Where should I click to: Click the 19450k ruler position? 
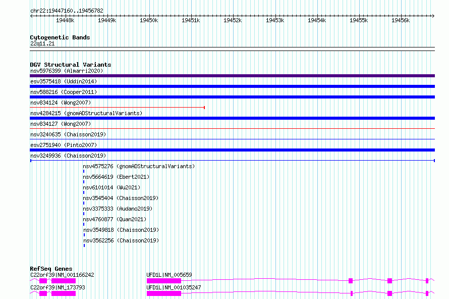149,20
